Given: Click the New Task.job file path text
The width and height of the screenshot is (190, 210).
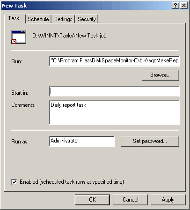Looking at the screenshot, I should [69, 36].
